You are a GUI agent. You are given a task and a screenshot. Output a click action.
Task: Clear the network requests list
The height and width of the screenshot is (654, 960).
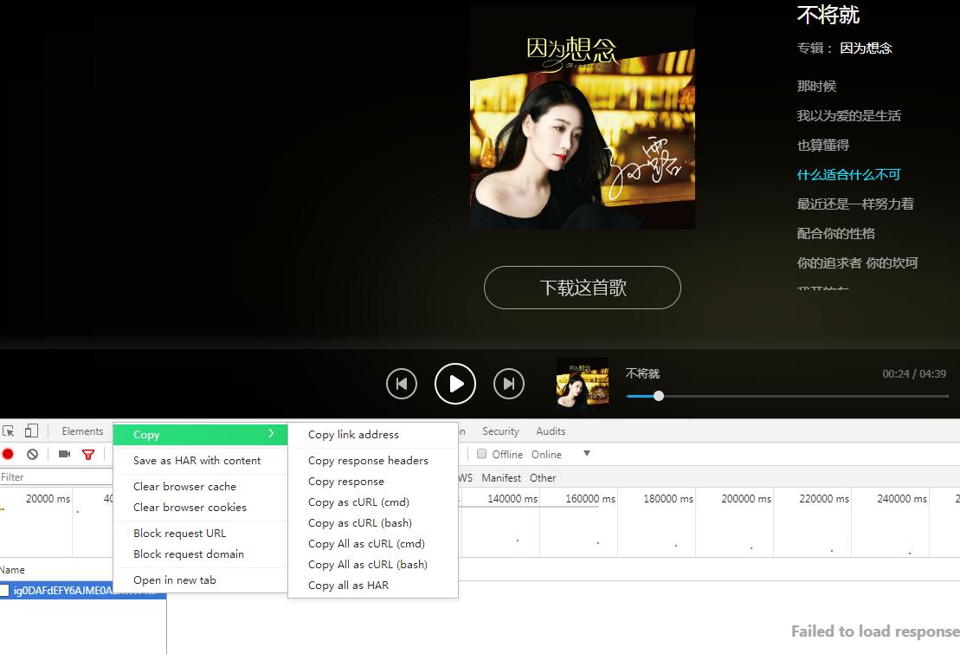(x=32, y=453)
